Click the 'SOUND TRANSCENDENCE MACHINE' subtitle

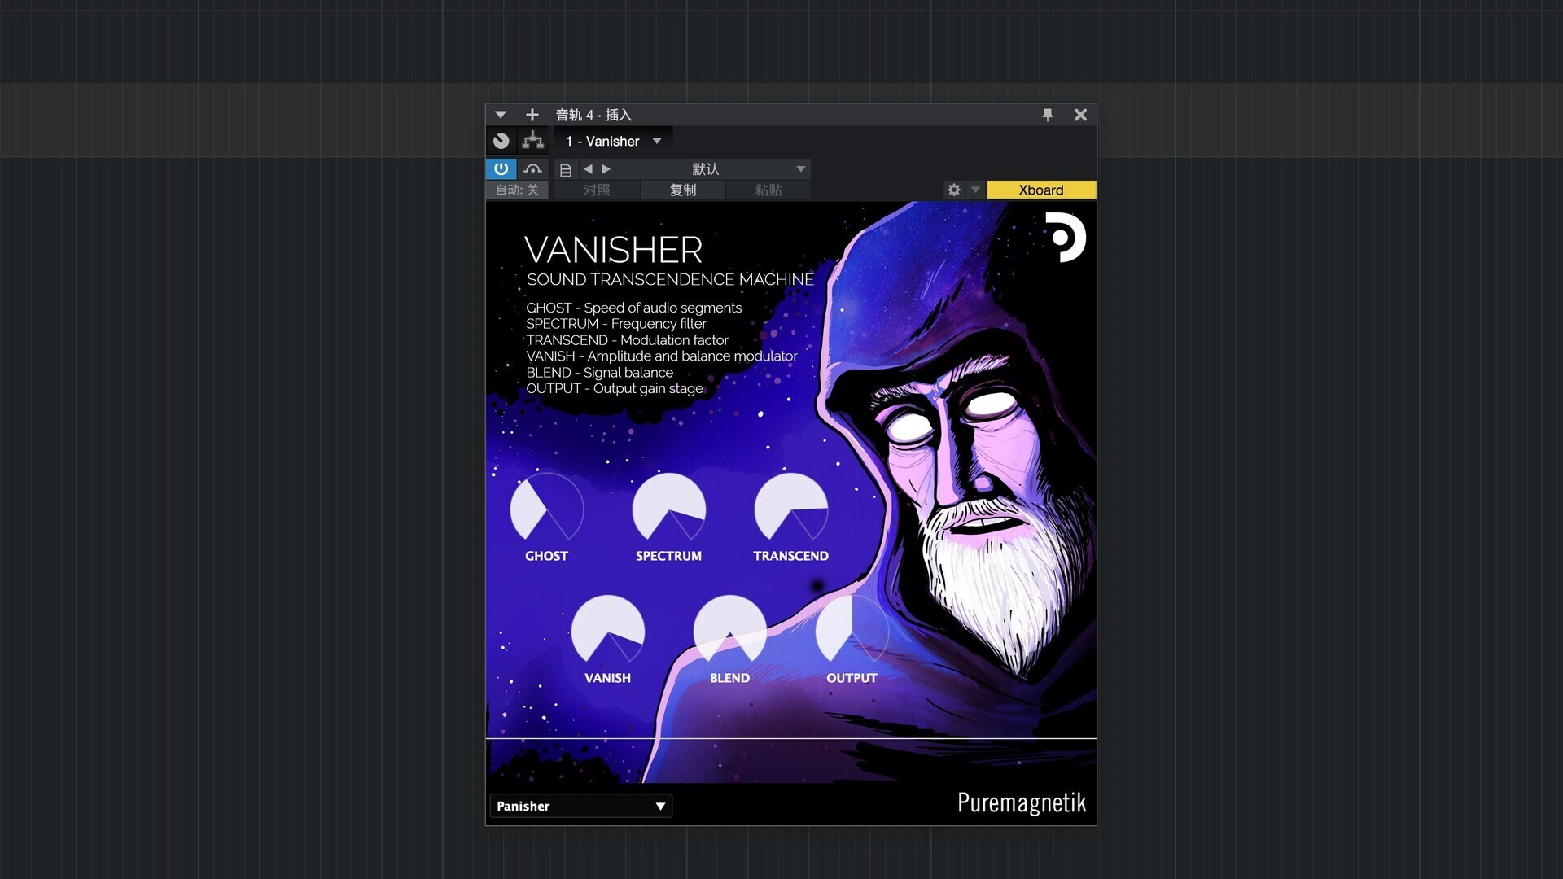coord(670,279)
